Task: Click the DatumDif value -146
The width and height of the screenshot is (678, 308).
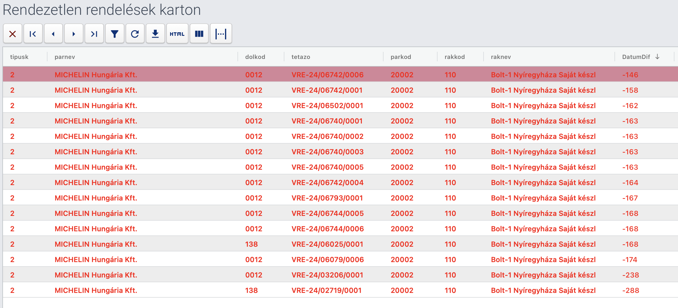Action: click(630, 75)
